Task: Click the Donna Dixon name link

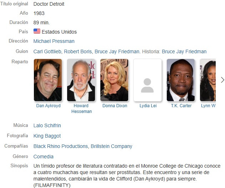Action: pos(115,106)
